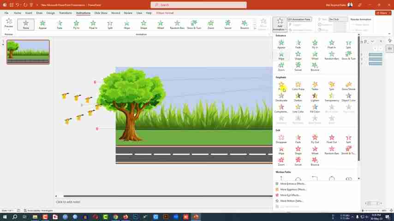Open Windows Start menu
The height and width of the screenshot is (221, 394).
pos(5,217)
